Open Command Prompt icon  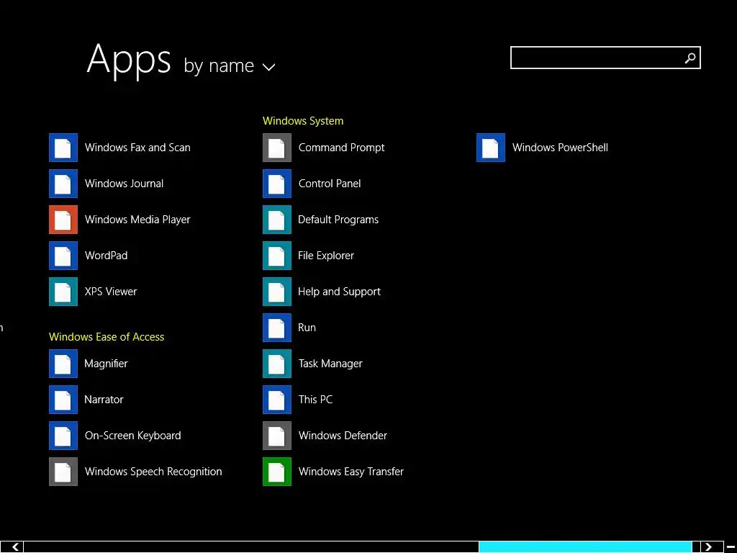277,148
